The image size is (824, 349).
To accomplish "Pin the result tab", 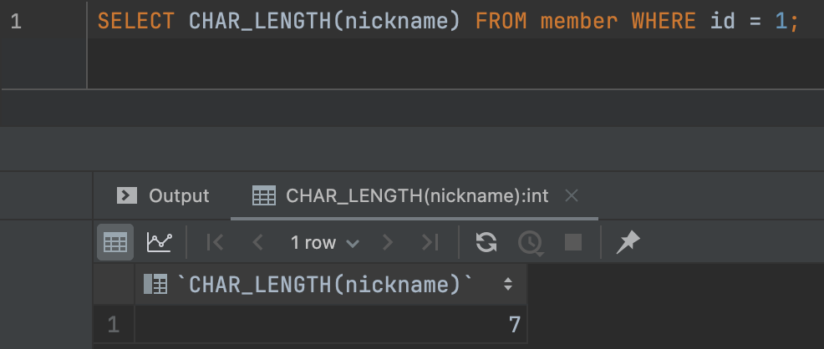I will pos(627,242).
